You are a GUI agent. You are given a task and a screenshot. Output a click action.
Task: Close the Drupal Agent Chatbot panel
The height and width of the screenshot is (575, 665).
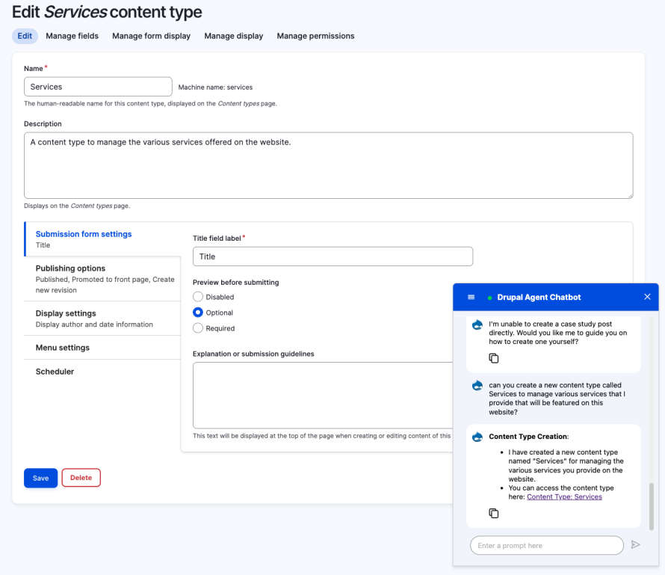tap(647, 297)
